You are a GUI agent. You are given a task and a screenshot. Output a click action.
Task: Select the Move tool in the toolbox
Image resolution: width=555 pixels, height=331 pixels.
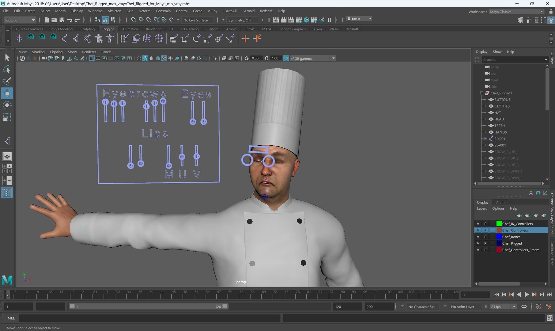tap(7, 93)
